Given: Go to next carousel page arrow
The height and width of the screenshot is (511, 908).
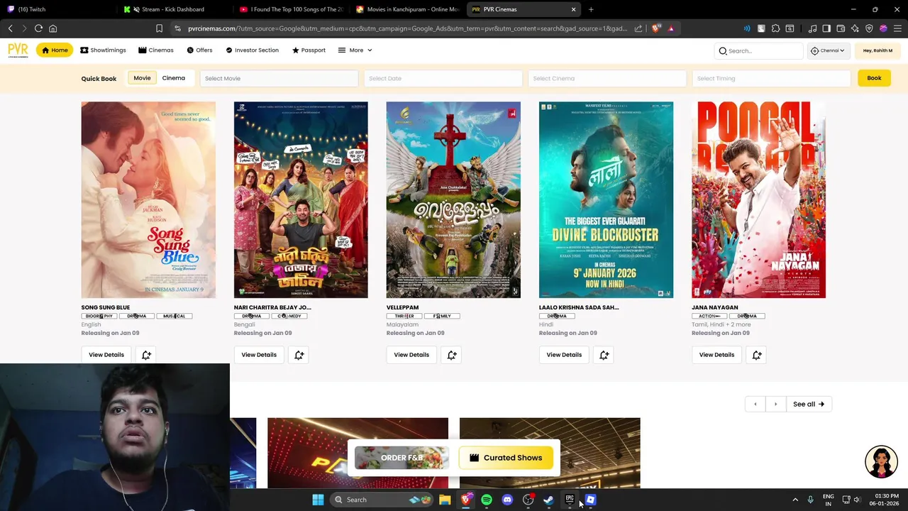Looking at the screenshot, I should coord(775,404).
